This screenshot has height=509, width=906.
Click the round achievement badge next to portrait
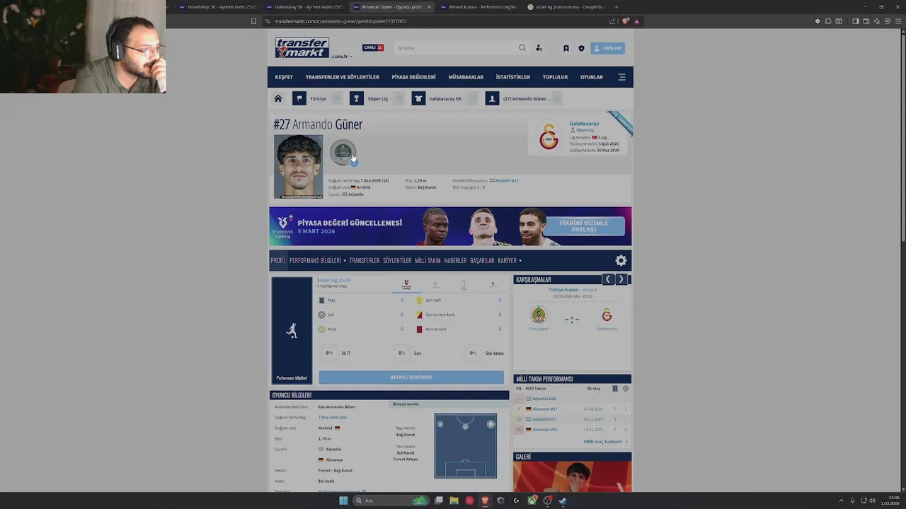click(343, 152)
